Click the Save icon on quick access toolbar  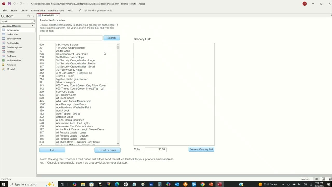pos(9,4)
